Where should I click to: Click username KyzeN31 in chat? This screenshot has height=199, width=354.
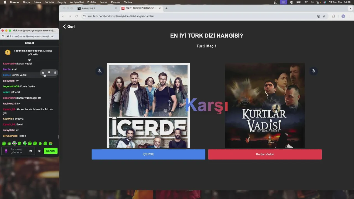click(x=8, y=119)
